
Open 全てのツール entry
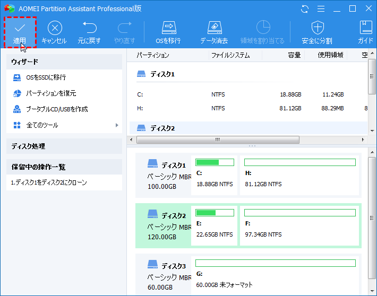(x=64, y=125)
